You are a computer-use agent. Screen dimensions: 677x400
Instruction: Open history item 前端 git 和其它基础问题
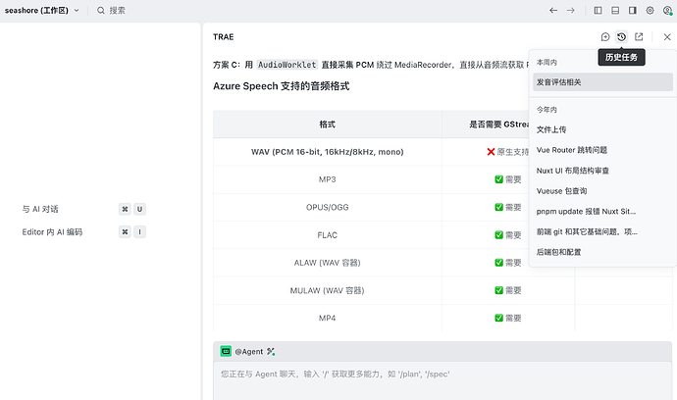[x=602, y=231]
